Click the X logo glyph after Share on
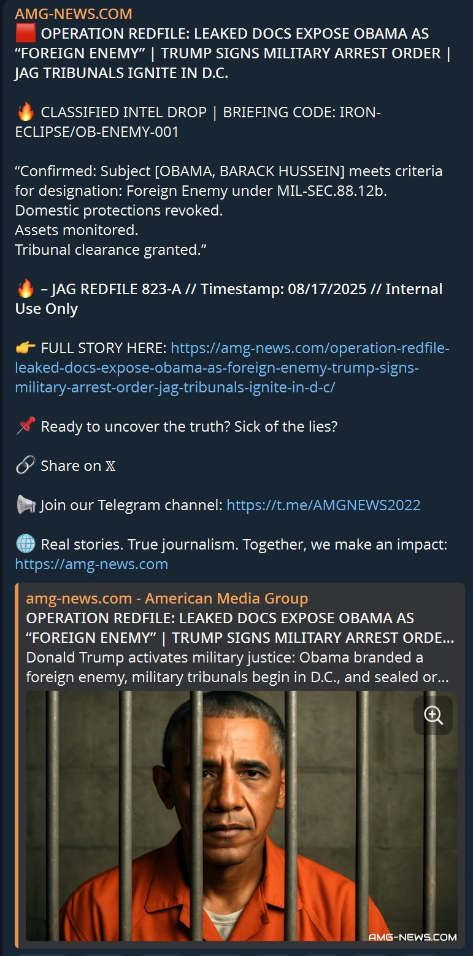 tap(110, 467)
